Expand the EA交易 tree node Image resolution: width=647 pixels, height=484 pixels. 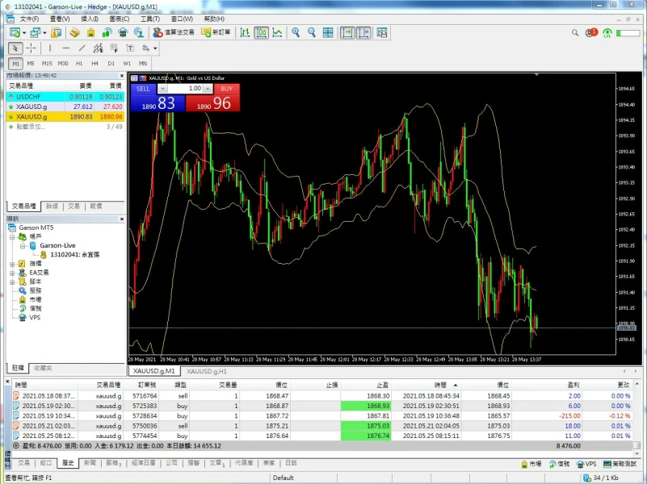click(x=12, y=273)
